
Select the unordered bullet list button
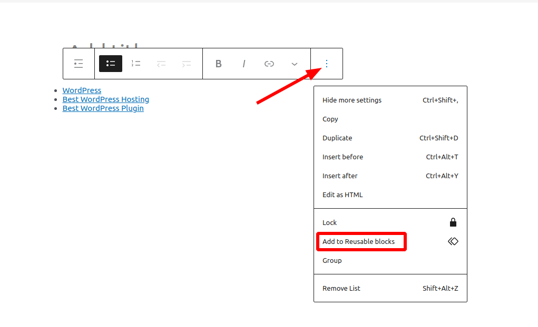click(x=111, y=64)
